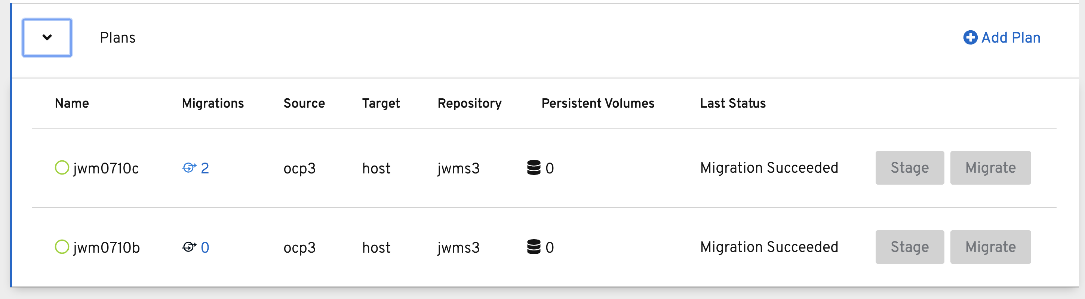Click the Name column header
Screen dimensions: 1085x299
(72, 103)
